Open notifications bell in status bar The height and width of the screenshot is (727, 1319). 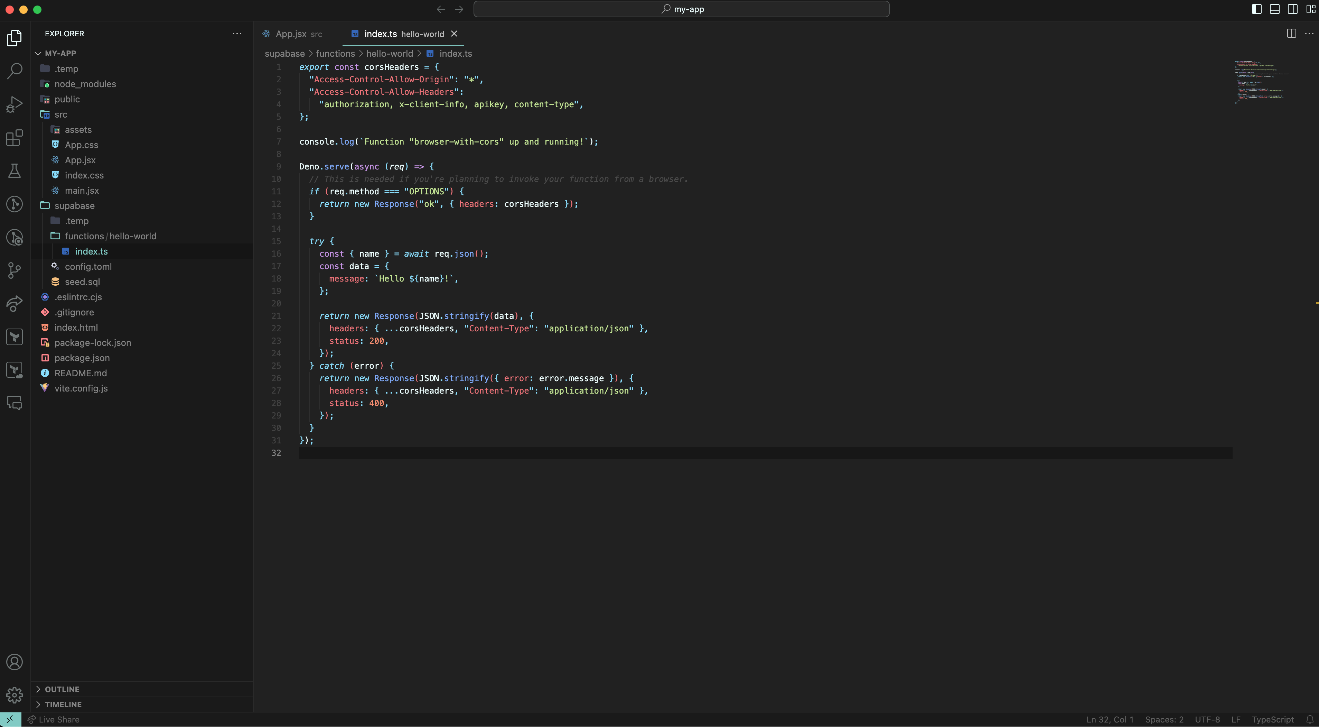[1310, 719]
